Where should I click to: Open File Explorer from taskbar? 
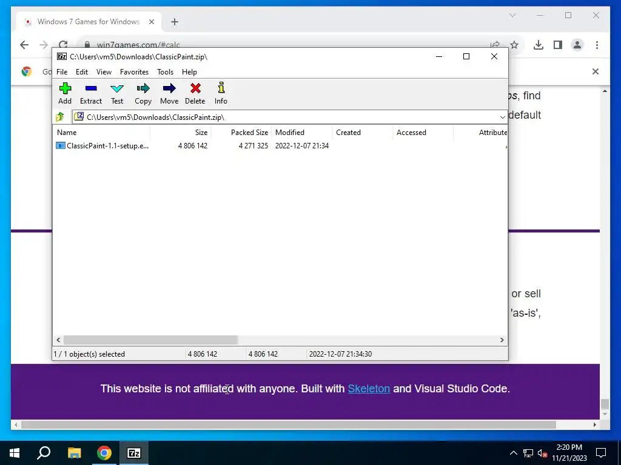74,453
